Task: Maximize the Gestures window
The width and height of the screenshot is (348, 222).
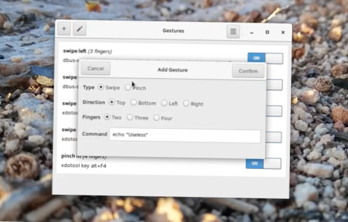Action: [267, 33]
